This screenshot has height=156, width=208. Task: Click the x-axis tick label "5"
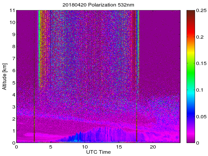(50, 147)
